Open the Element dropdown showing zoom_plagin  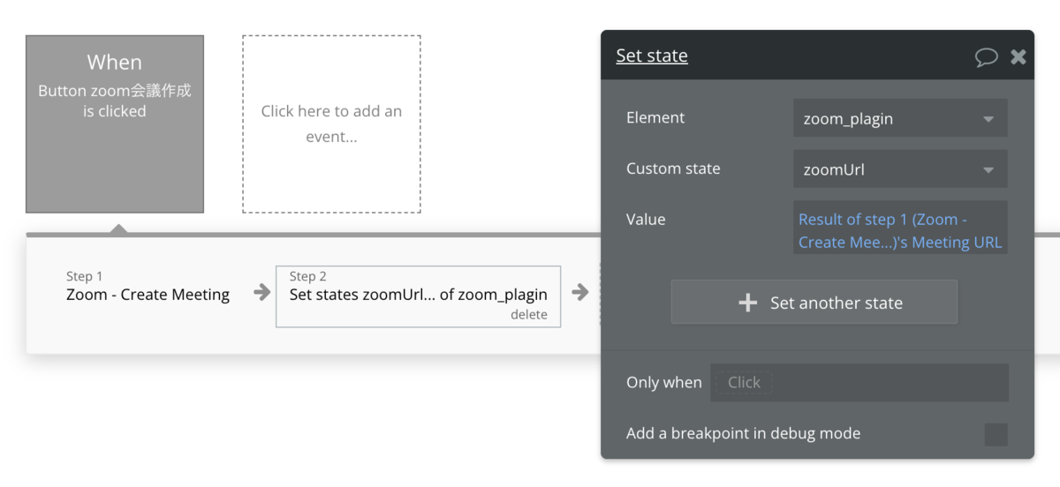click(x=899, y=119)
